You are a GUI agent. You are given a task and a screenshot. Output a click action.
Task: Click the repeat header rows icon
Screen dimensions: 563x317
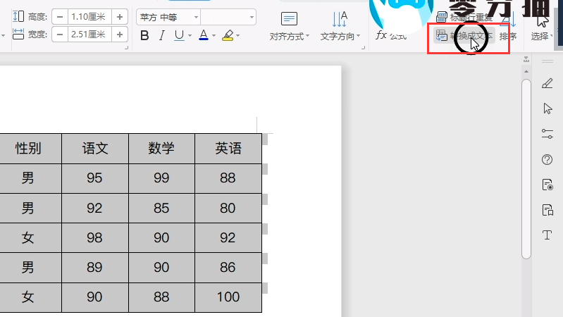(442, 15)
